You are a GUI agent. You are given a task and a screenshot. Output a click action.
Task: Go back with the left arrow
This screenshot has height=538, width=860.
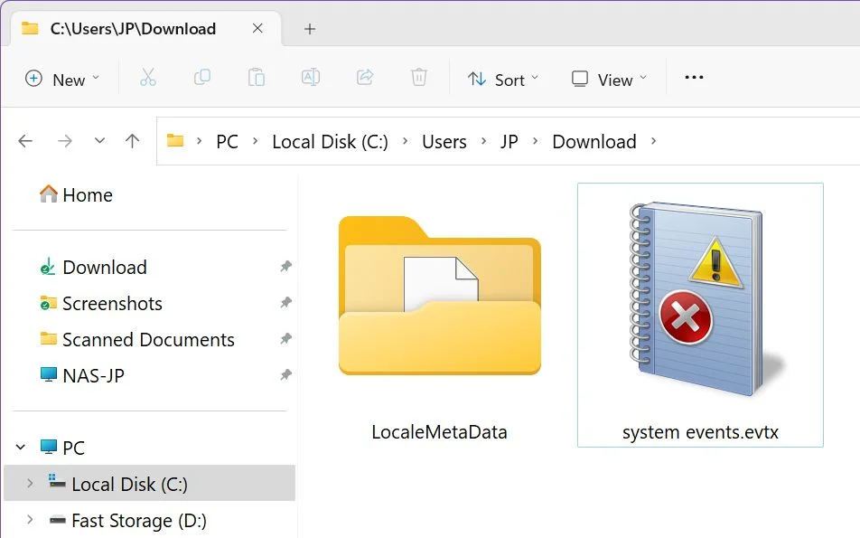click(25, 141)
